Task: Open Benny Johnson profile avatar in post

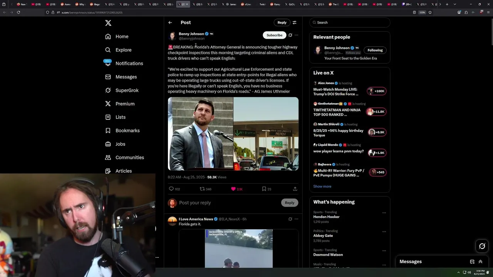Action: (172, 36)
